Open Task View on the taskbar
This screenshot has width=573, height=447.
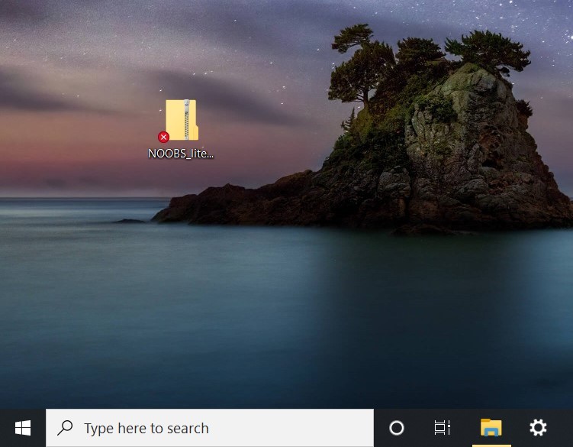coord(443,428)
